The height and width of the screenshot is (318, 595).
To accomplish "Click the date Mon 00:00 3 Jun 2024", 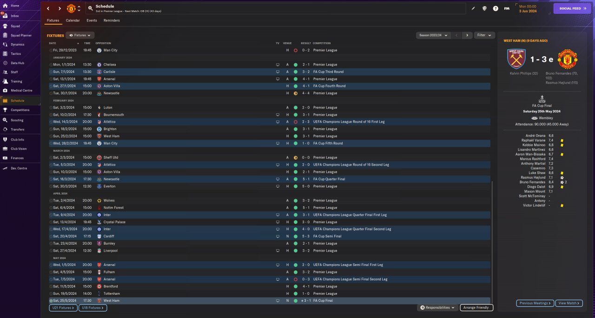I will point(528,8).
